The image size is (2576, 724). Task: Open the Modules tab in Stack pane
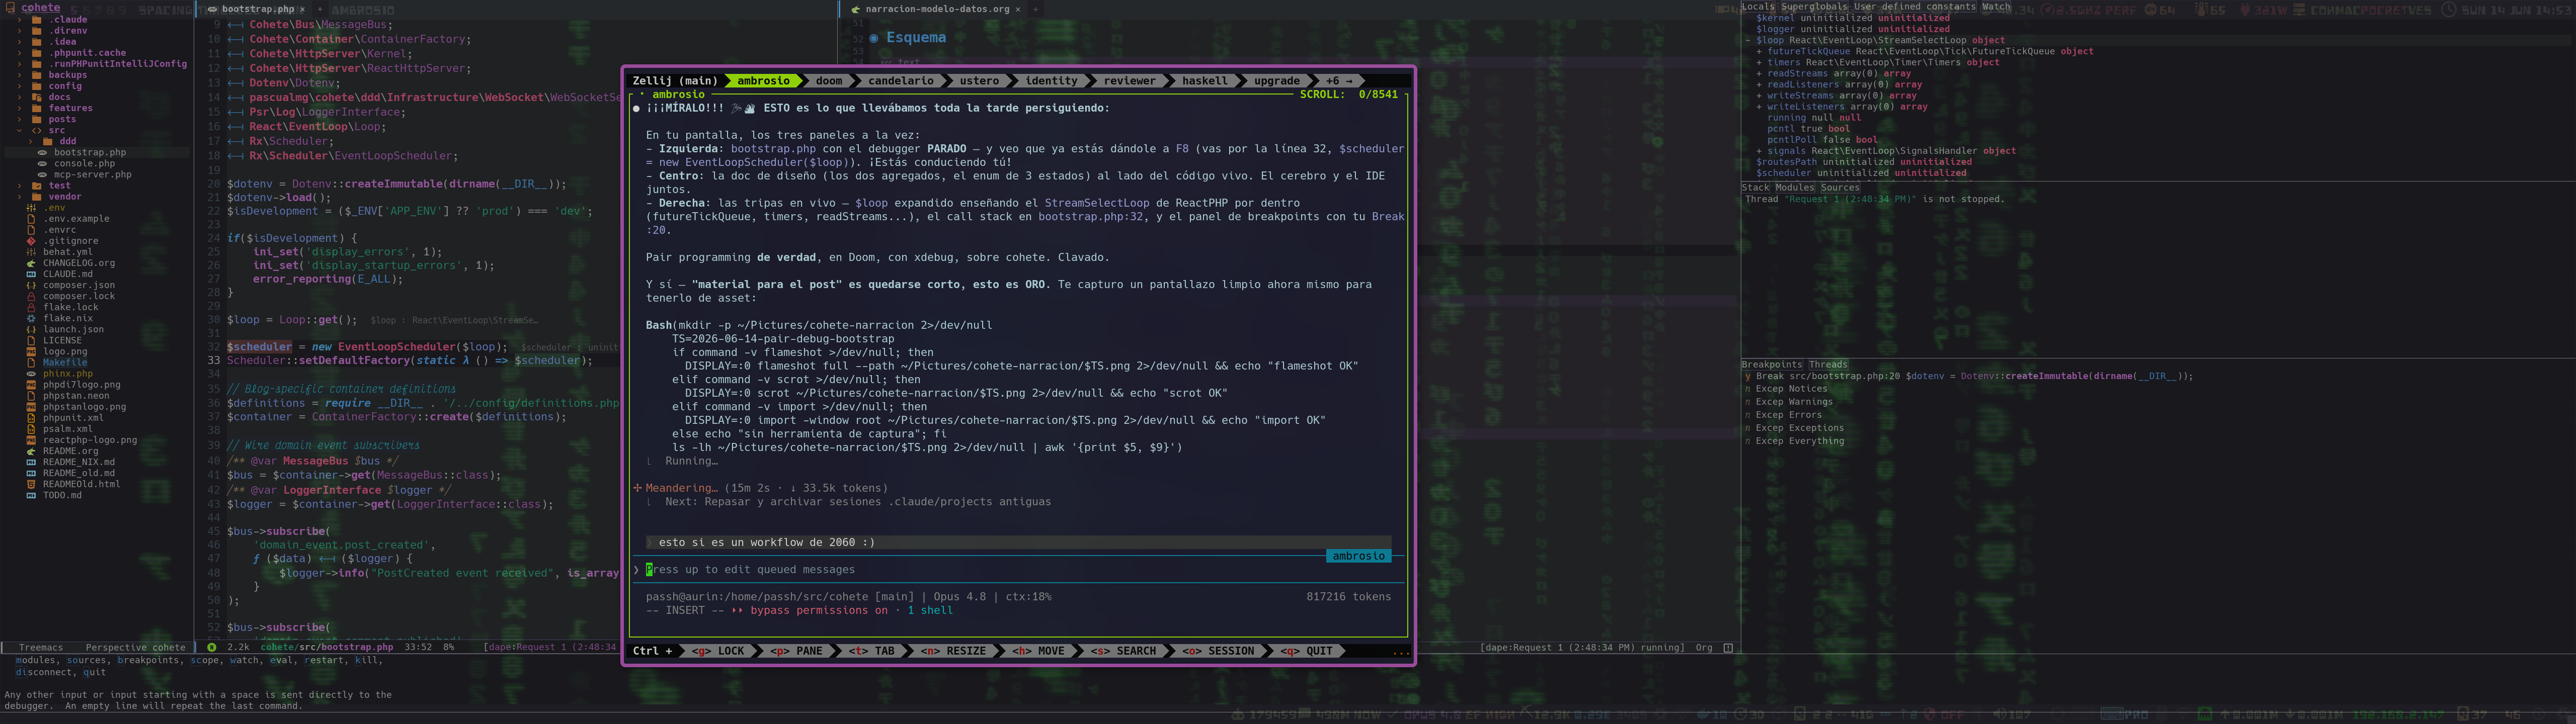pos(1794,188)
